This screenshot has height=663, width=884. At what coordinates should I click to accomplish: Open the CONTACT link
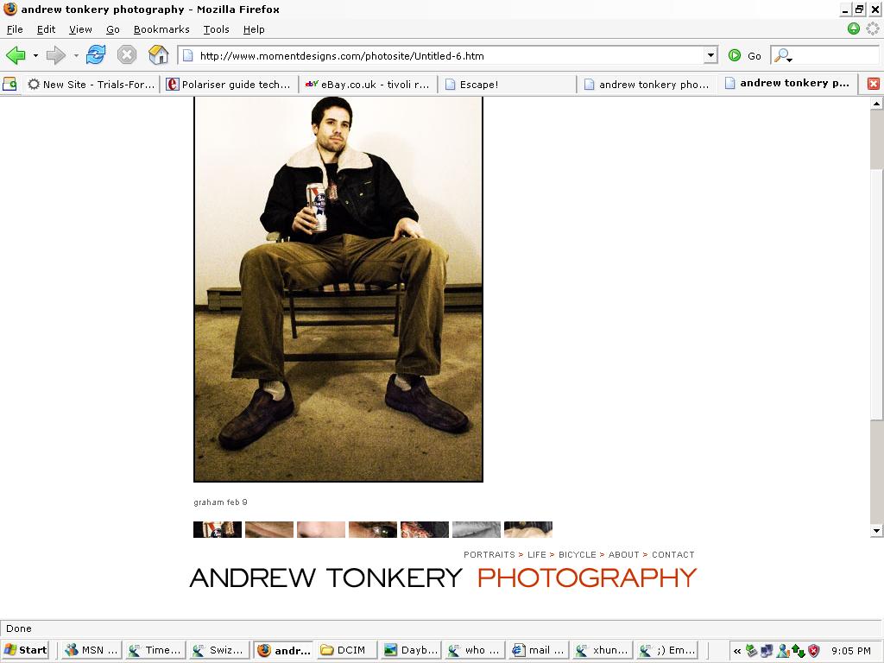click(x=673, y=555)
